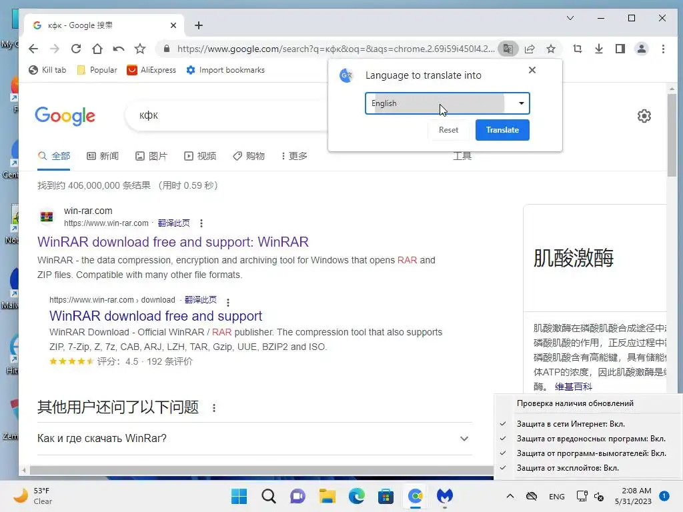The height and width of the screenshot is (512, 683).
Task: Switch to the 视频 videos tab
Action: 200,156
